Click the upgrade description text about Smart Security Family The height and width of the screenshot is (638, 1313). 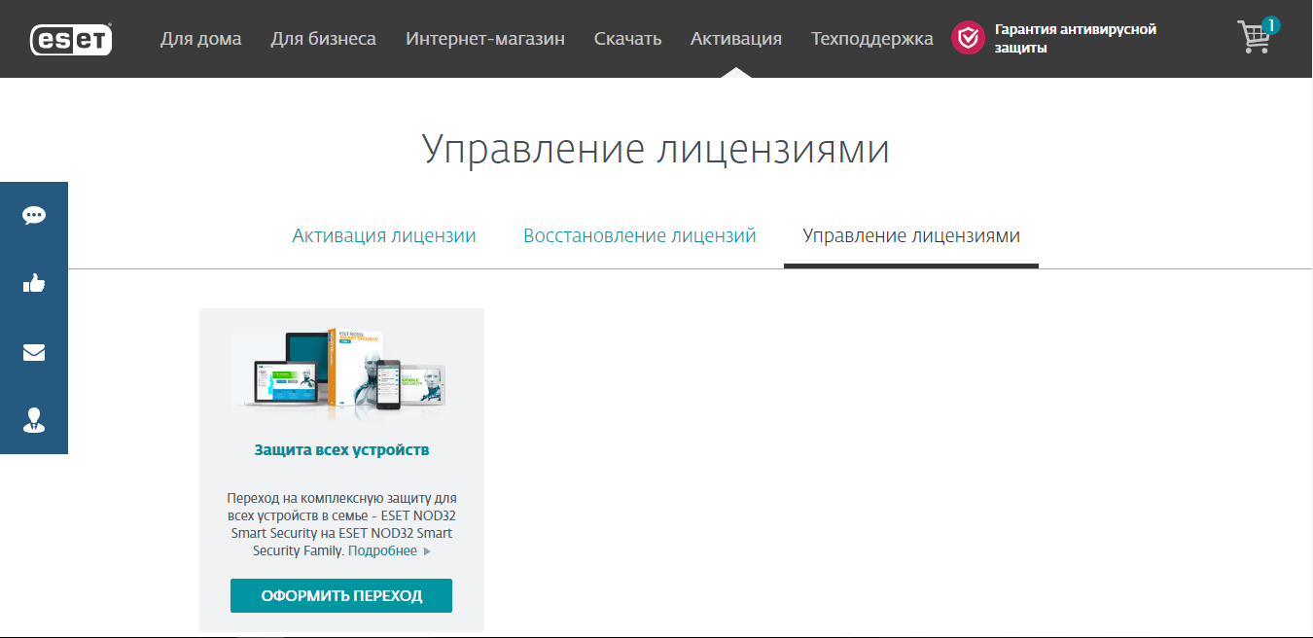tap(341, 524)
